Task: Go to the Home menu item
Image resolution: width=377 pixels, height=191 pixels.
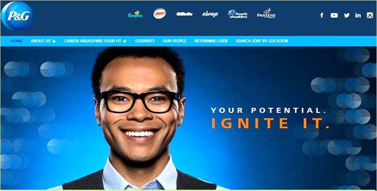Action: coord(16,41)
